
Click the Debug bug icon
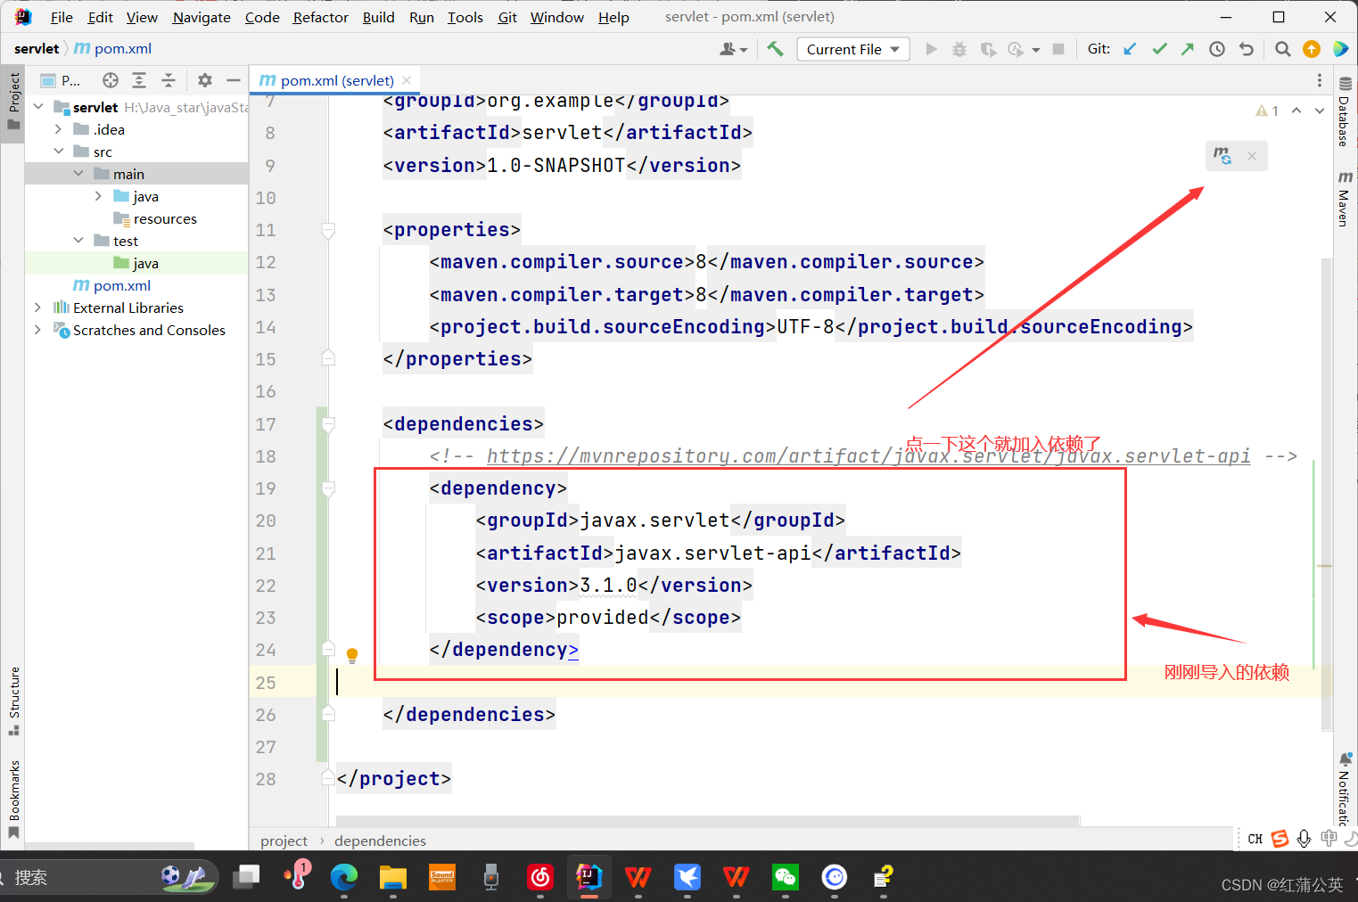tap(959, 49)
